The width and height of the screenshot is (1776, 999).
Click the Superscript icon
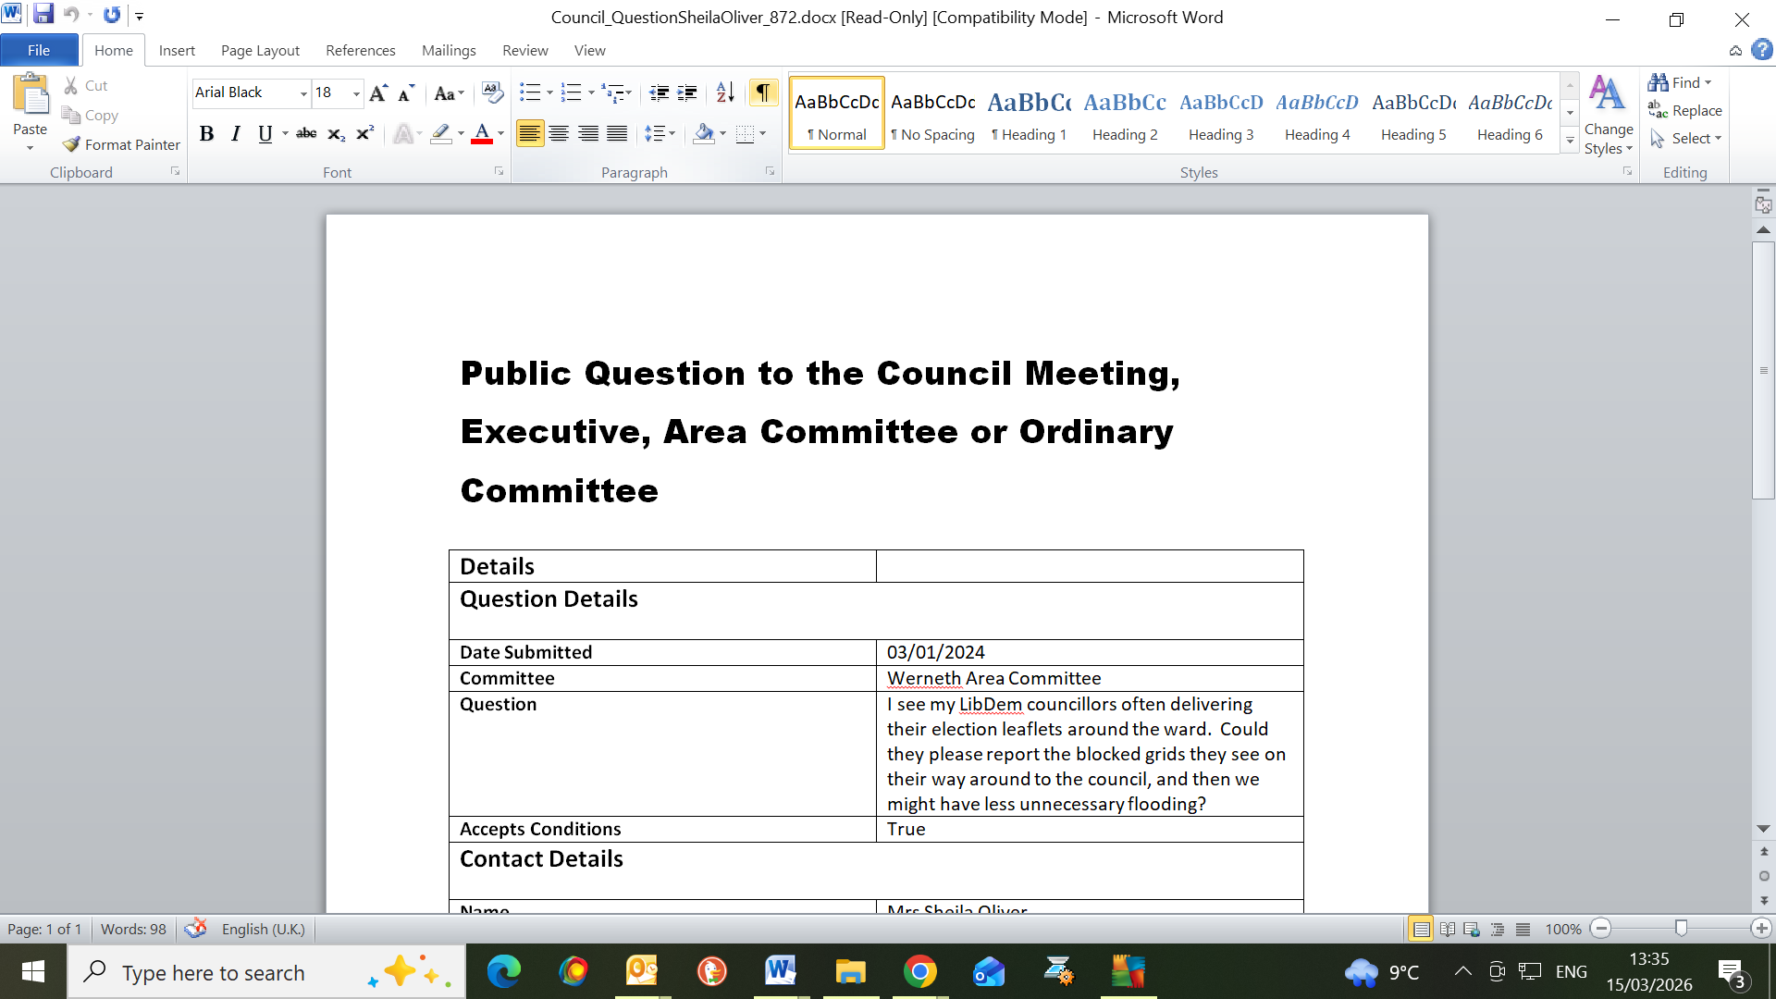tap(365, 134)
